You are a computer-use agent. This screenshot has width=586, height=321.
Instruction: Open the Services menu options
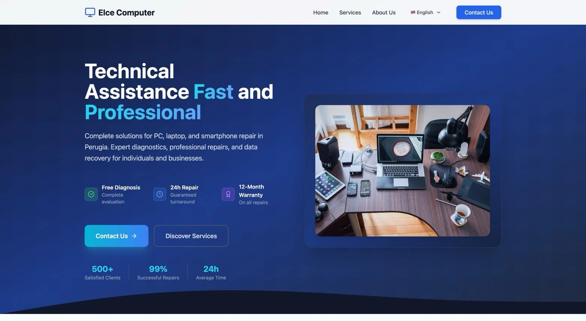pos(350,12)
